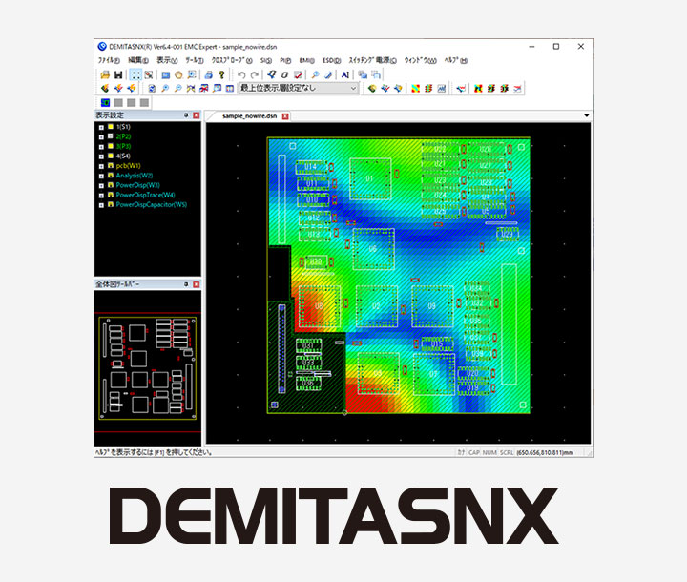687x582 pixels.
Task: Click component U8 on the PCB heat map
Action: pyautogui.click(x=319, y=306)
